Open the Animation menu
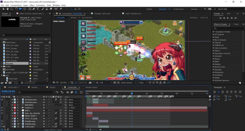245x131 pixels. (x=41, y=5)
